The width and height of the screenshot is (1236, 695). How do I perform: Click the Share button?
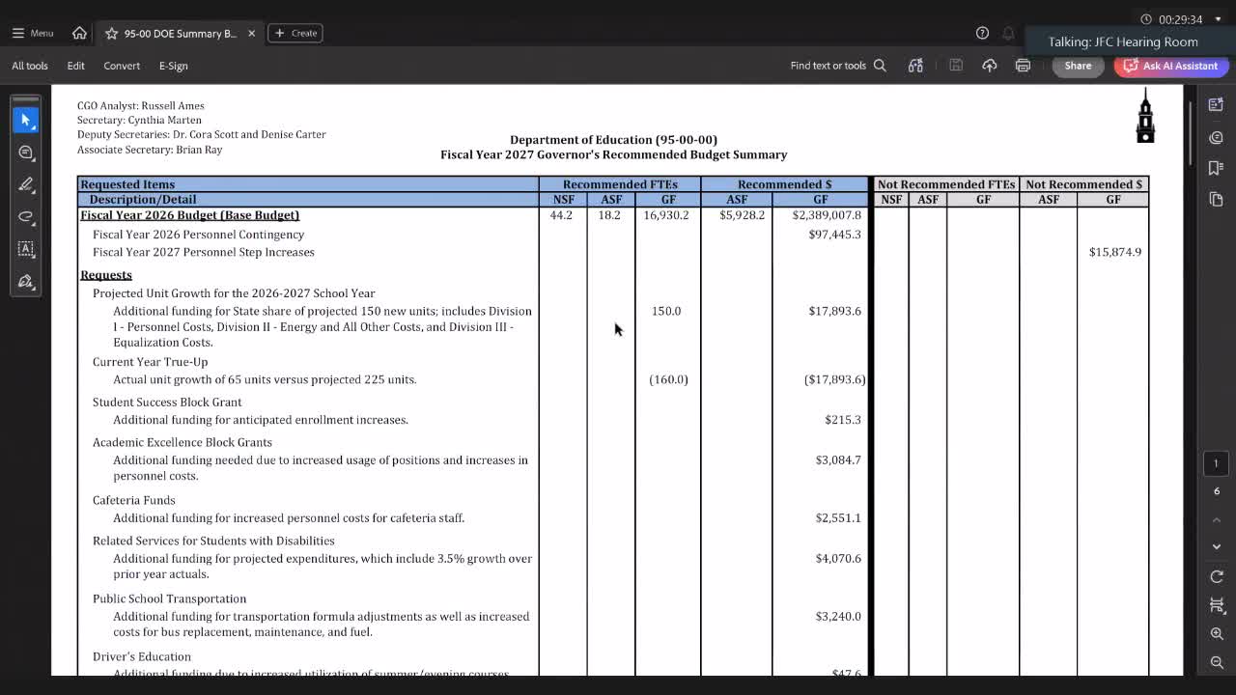click(1078, 66)
